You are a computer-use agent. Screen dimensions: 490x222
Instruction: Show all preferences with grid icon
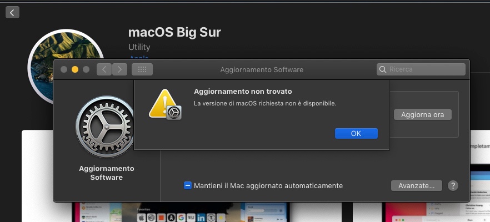142,69
